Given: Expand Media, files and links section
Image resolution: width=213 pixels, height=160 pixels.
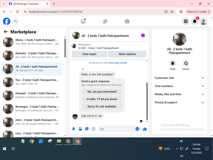Looking at the screenshot, I should click(179, 94).
